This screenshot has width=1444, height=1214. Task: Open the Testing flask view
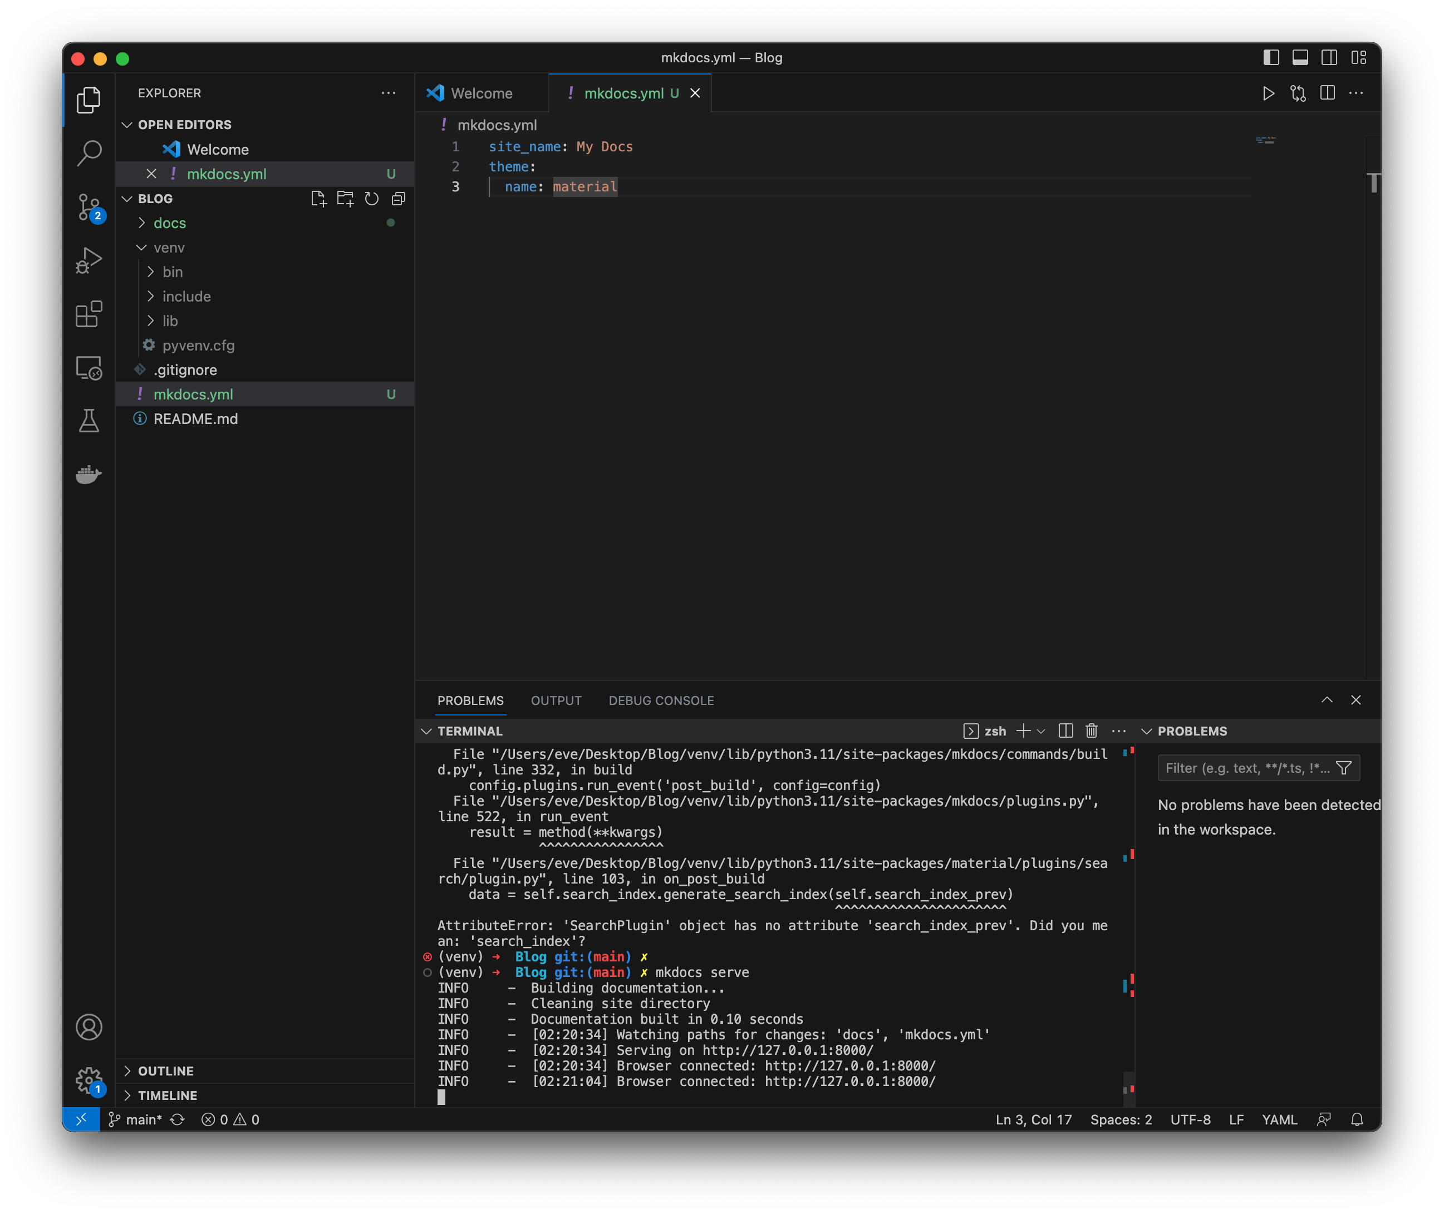tap(89, 421)
